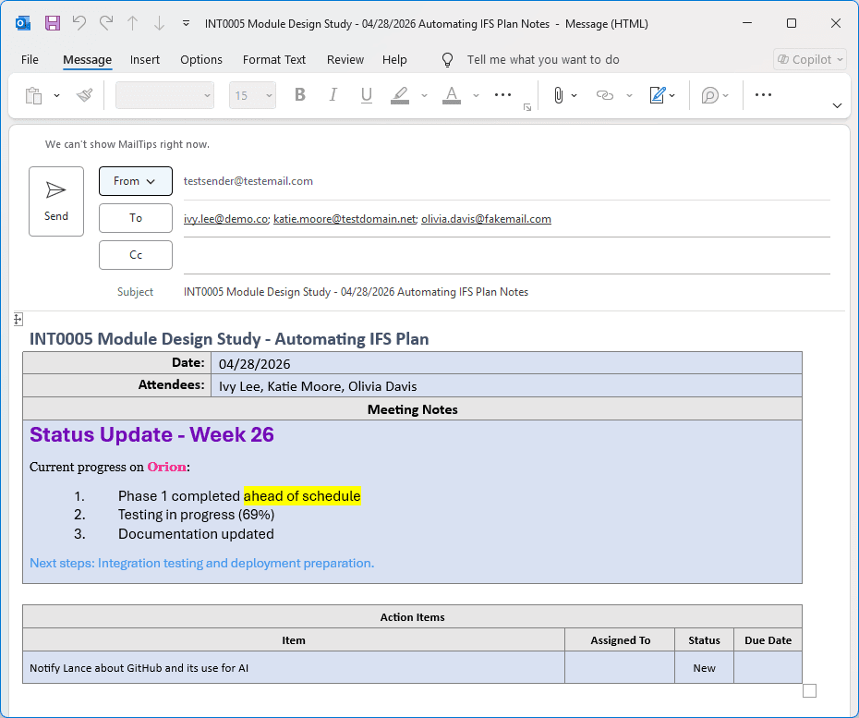The image size is (859, 718).
Task: Click the Redo arrow icon
Action: click(x=106, y=23)
